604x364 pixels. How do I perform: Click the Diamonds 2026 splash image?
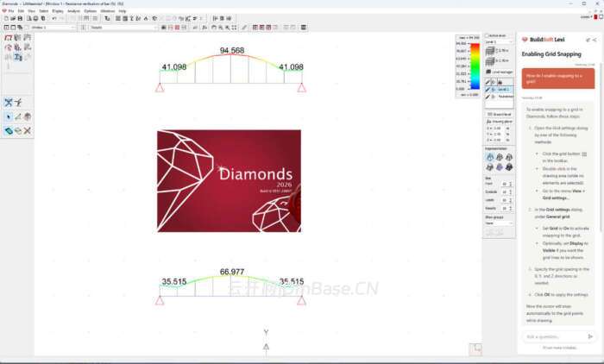[230, 181]
